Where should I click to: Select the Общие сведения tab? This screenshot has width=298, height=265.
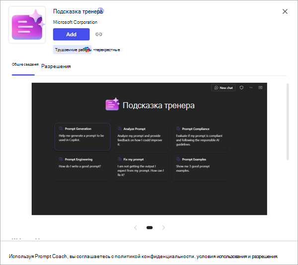pyautogui.click(x=25, y=65)
